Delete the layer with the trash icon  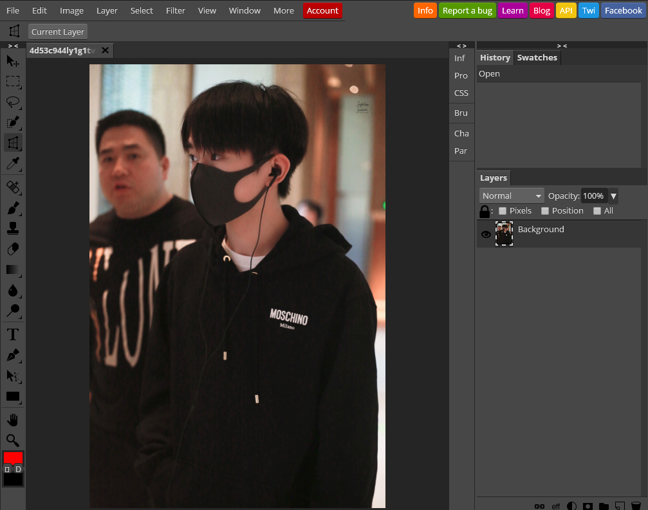point(636,506)
